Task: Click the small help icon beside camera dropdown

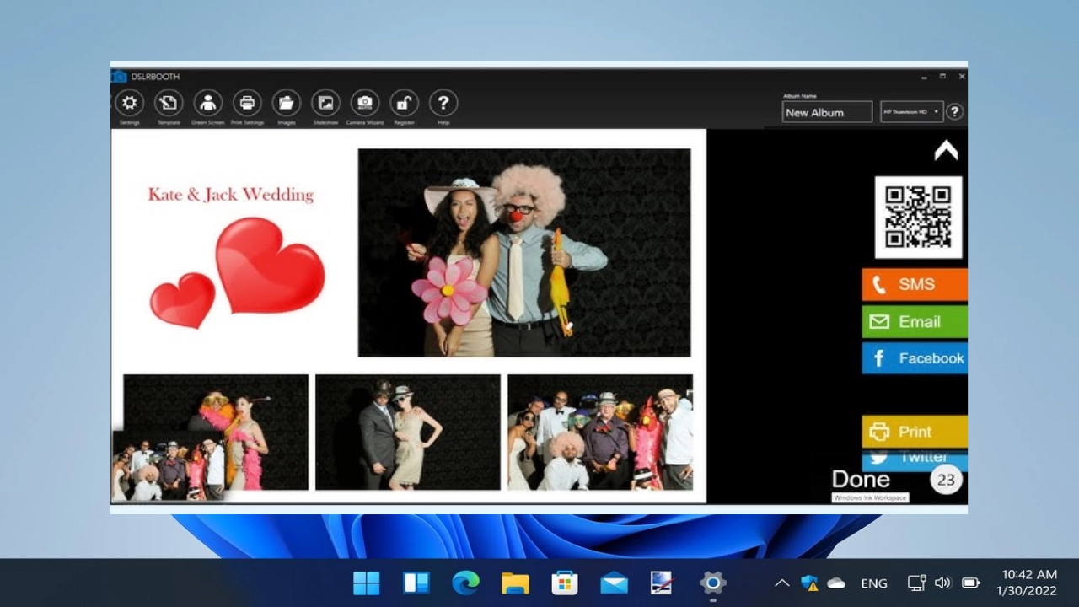Action: (x=954, y=111)
